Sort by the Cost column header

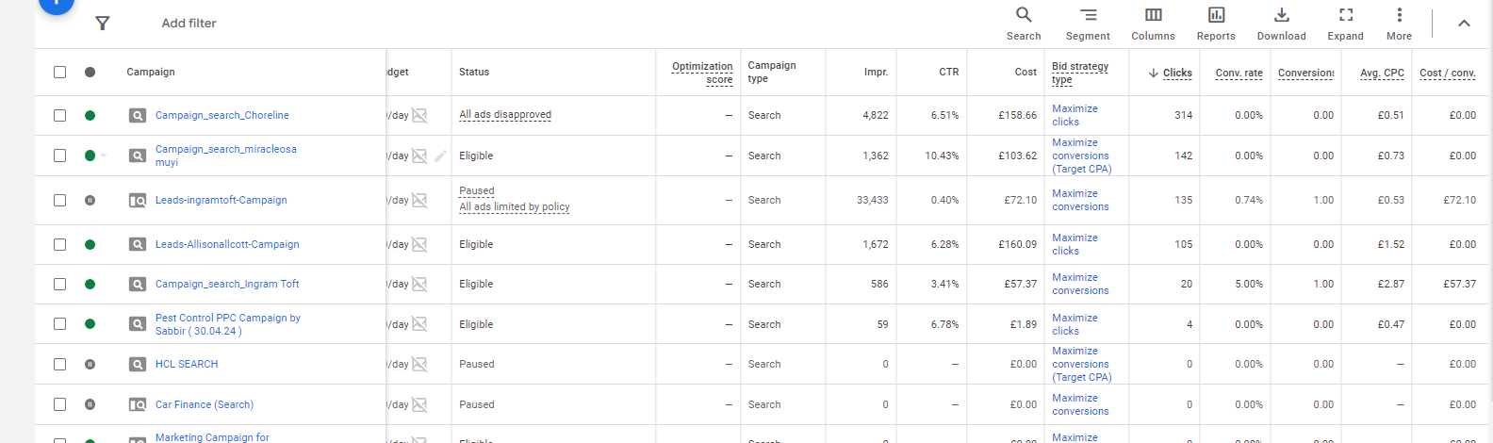coord(1025,72)
